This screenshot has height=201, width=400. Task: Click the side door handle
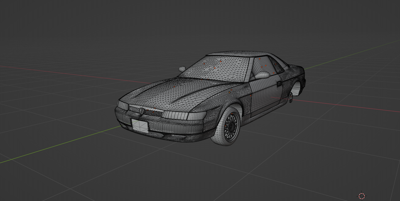(279, 83)
